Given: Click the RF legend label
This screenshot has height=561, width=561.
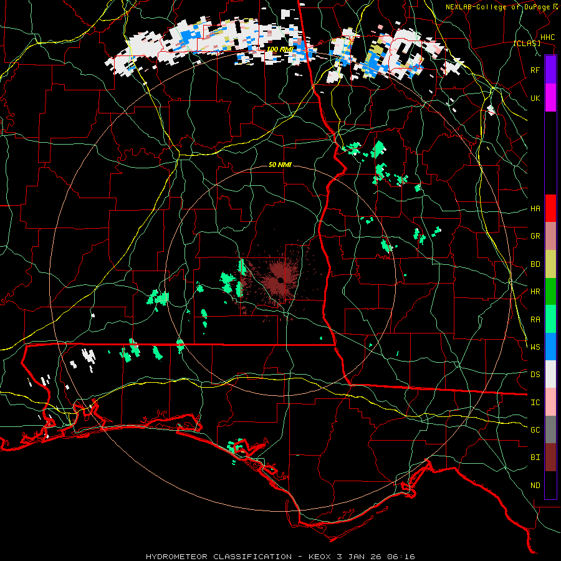Looking at the screenshot, I should coord(535,70).
